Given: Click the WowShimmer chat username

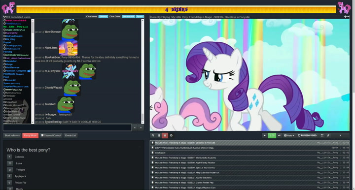Looking at the screenshot, I should tap(53, 32).
